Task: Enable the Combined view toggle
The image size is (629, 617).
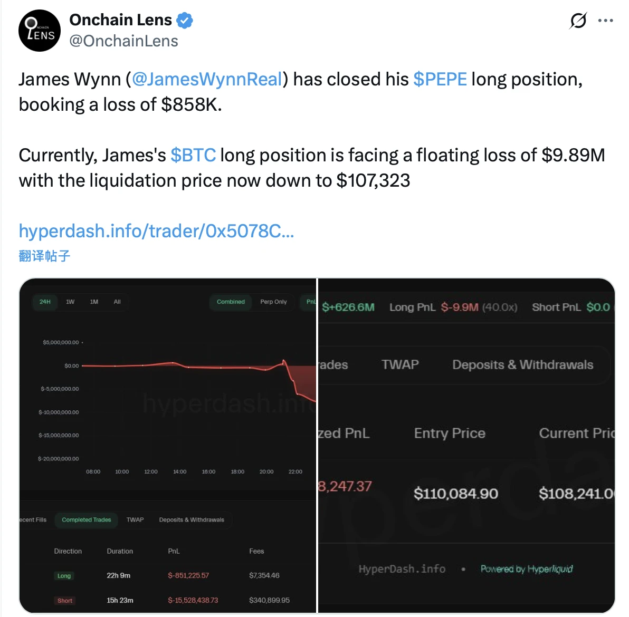Action: tap(231, 302)
